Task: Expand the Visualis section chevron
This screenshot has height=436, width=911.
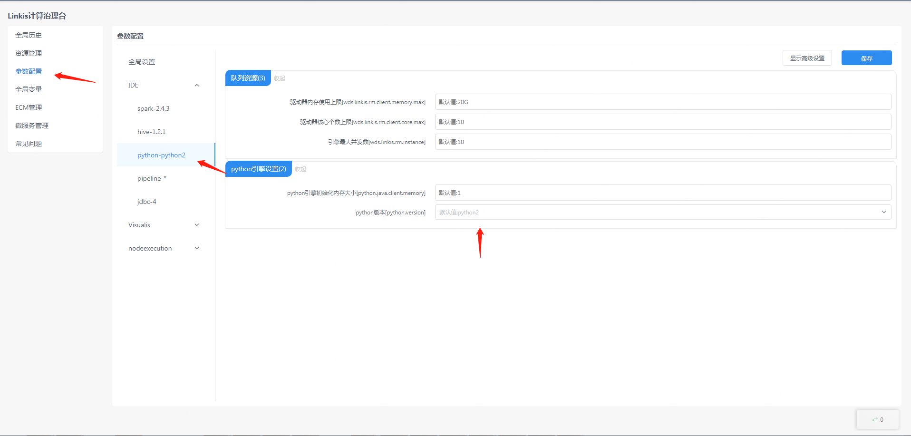Action: tap(197, 225)
